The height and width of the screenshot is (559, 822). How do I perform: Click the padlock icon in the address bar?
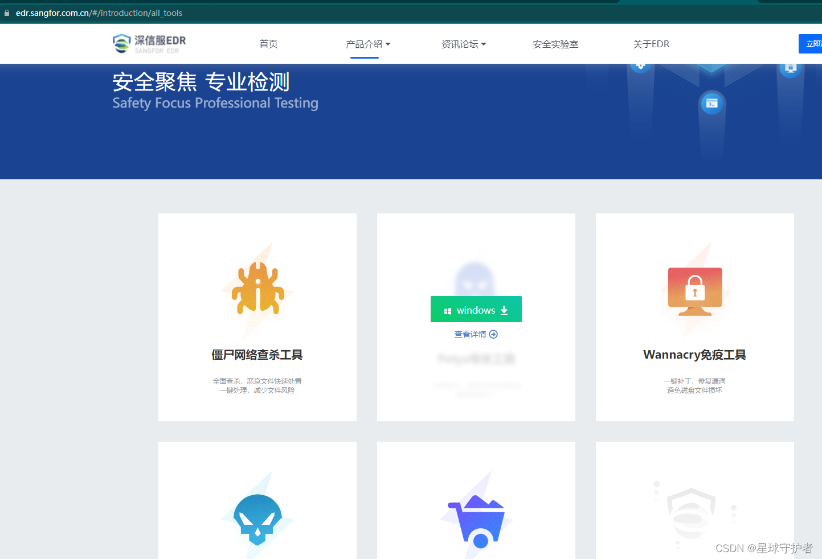[6, 13]
